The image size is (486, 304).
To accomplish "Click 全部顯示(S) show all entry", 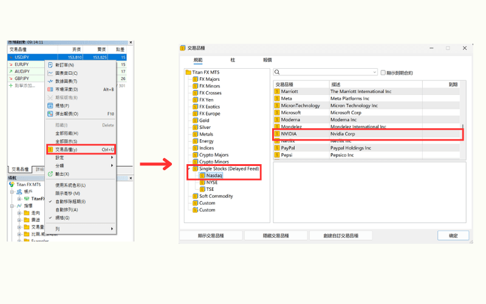I will click(81, 142).
